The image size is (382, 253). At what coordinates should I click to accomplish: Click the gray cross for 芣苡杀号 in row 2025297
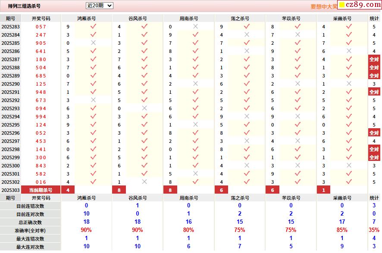tap(297, 141)
